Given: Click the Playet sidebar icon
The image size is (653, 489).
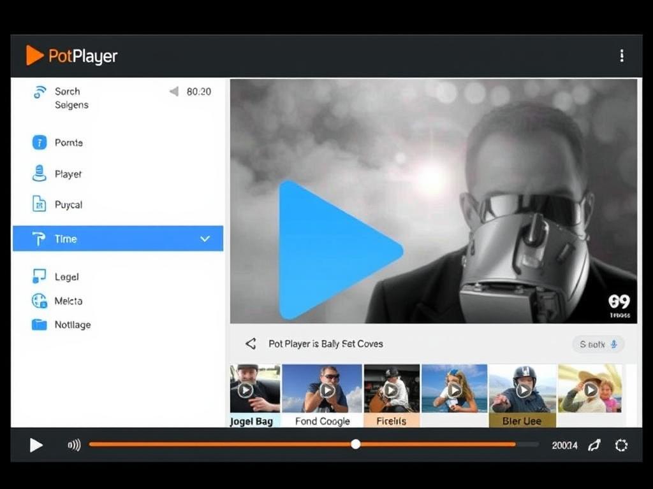Looking at the screenshot, I should (39, 173).
